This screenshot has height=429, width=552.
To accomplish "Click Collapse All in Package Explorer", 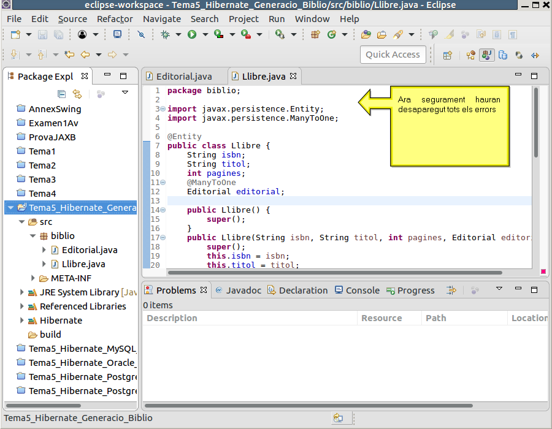I will (x=61, y=94).
